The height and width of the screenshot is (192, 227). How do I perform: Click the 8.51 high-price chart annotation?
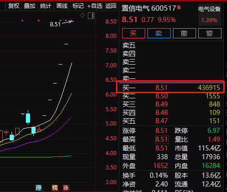pyautogui.click(x=55, y=24)
